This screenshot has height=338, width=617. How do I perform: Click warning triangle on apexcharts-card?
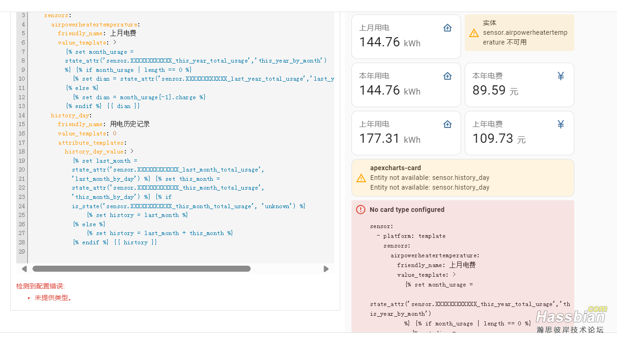(x=361, y=178)
